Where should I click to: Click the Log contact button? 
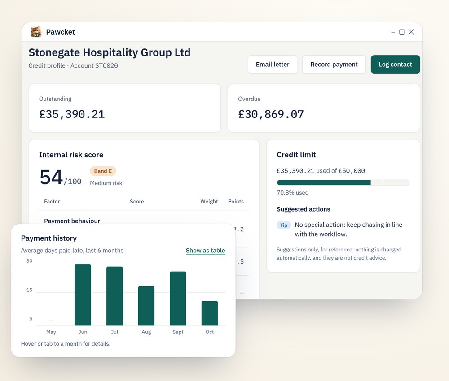click(x=395, y=64)
